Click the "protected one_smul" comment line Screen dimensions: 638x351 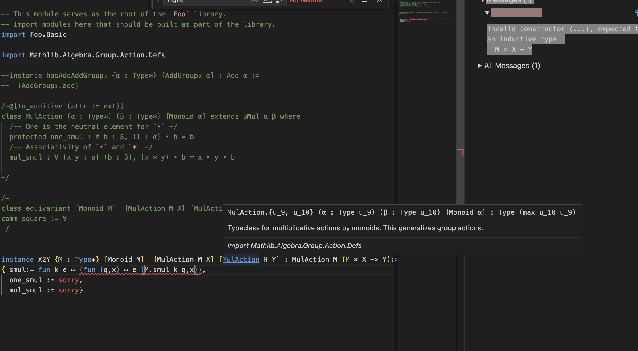point(102,137)
